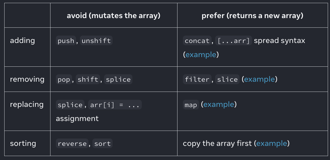The width and height of the screenshot is (330, 160).
Task: Select the sort code snippet
Action: pos(102,144)
